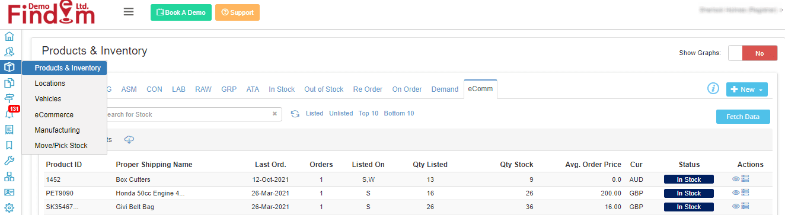785x215 pixels.
Task: Click the refresh arrows icon near Listed
Action: [295, 114]
